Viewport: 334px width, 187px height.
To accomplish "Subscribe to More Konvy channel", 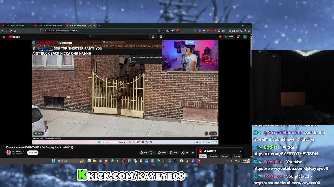I will tap(33, 152).
